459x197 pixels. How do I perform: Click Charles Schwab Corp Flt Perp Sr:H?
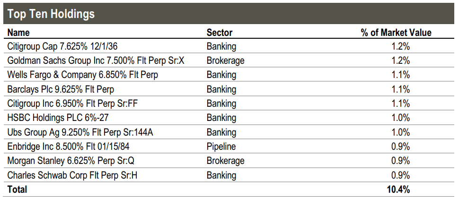coord(72,175)
